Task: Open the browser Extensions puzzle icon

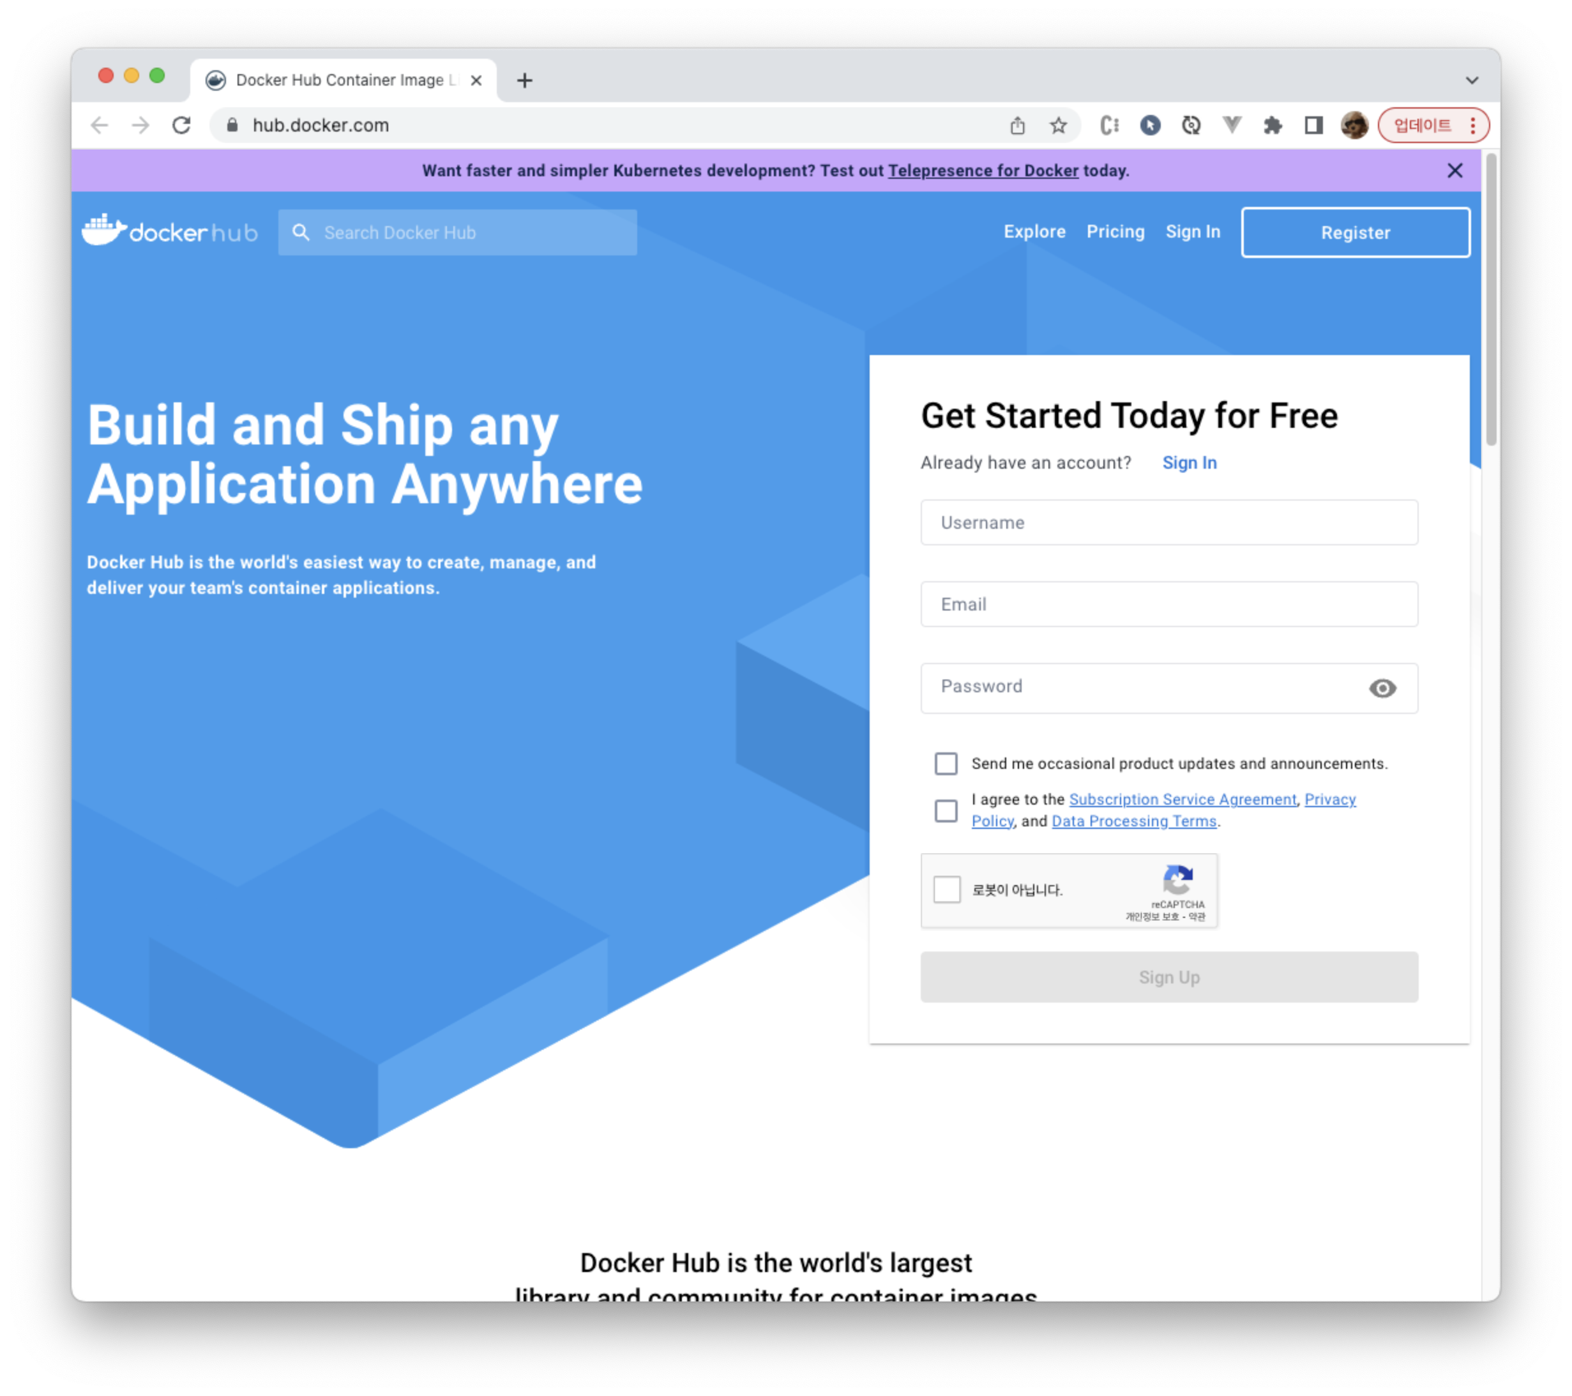Action: (1273, 125)
